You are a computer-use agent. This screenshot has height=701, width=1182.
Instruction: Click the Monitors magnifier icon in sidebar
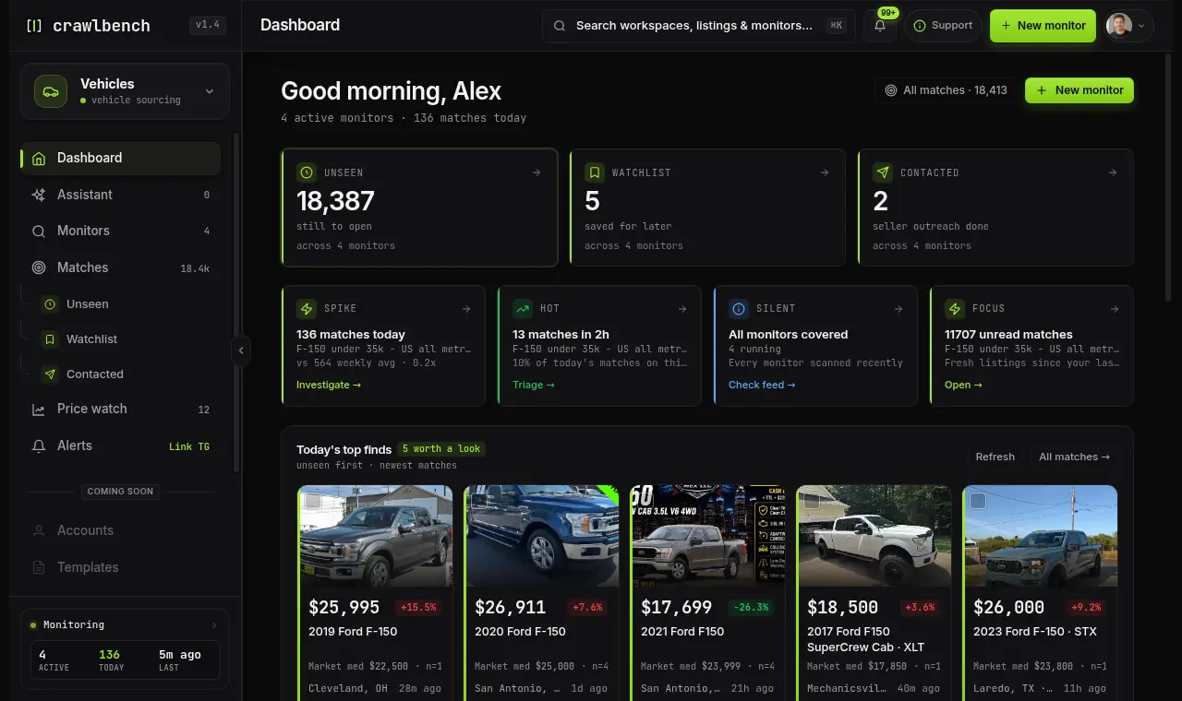coord(39,232)
